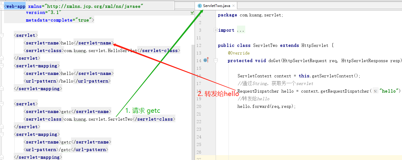Click hello.forward(req,resp) statement
Viewport: 402px width, 160px height.
(267, 106)
